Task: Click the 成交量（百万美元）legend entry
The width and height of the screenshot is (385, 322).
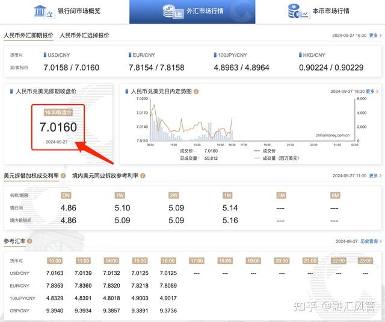Action: coord(277,159)
